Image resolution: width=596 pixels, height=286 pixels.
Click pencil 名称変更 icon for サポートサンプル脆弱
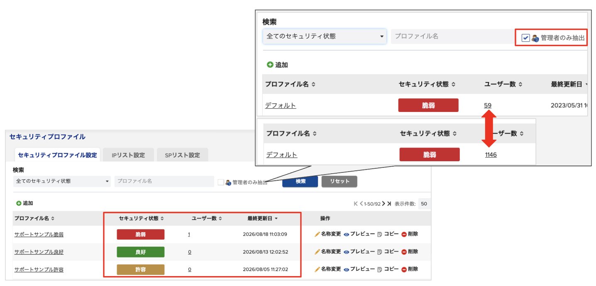[x=317, y=234]
